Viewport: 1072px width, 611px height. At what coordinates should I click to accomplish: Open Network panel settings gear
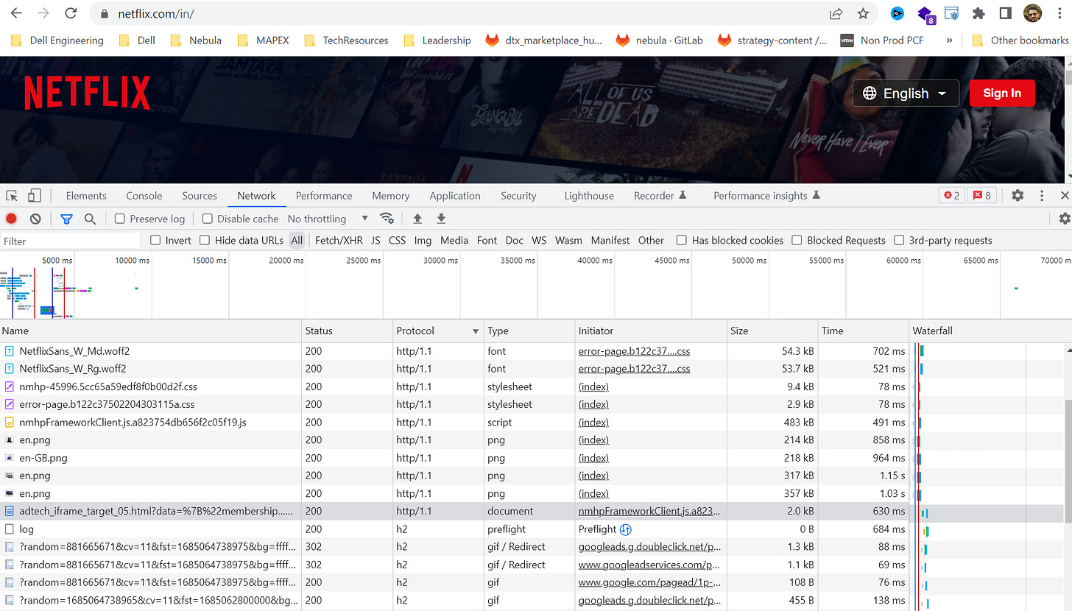point(1064,219)
